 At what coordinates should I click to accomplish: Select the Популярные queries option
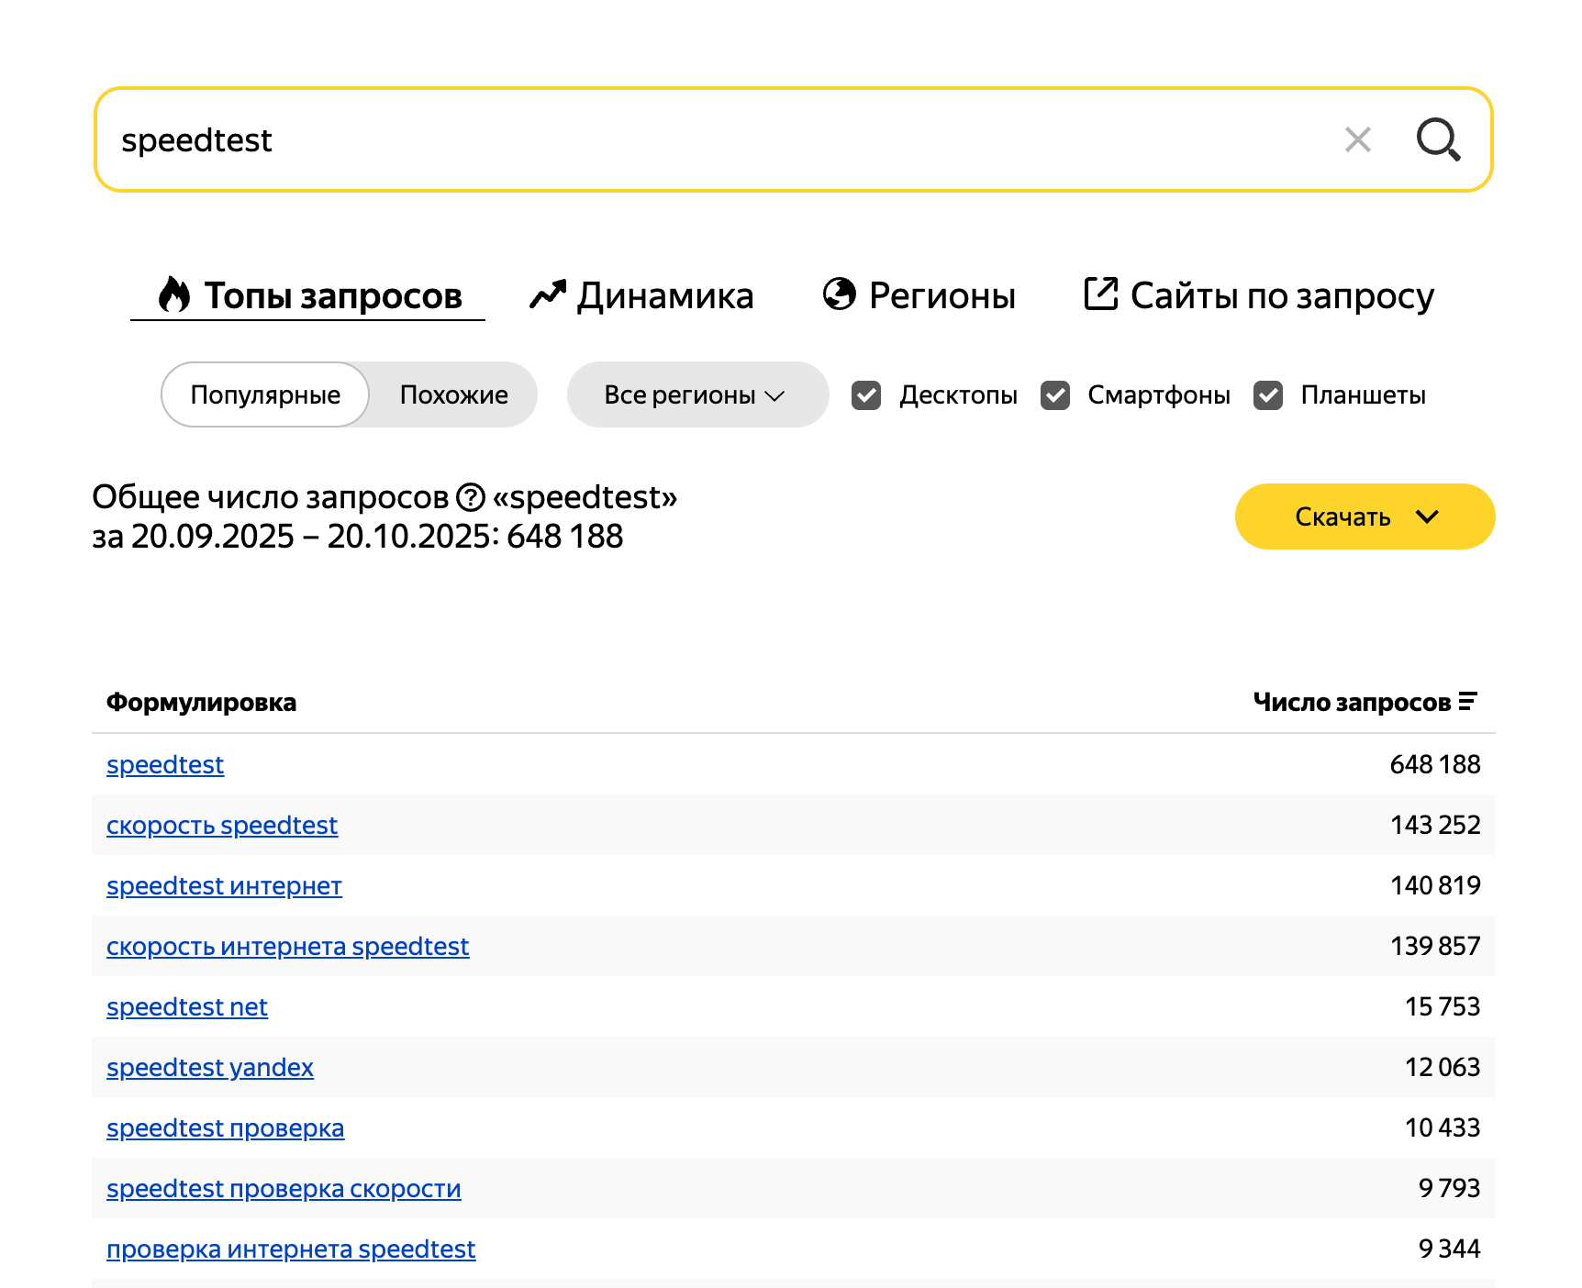point(265,395)
